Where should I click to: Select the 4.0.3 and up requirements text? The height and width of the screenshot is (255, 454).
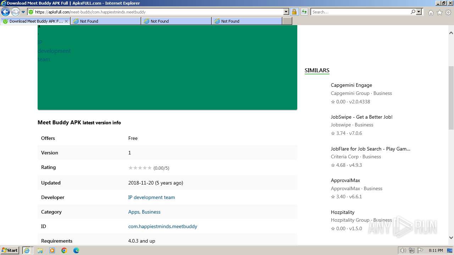click(x=142, y=241)
